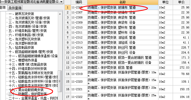The width and height of the screenshot is (191, 100).
Task: Sort by the 单位 column header
Action: (165, 2)
